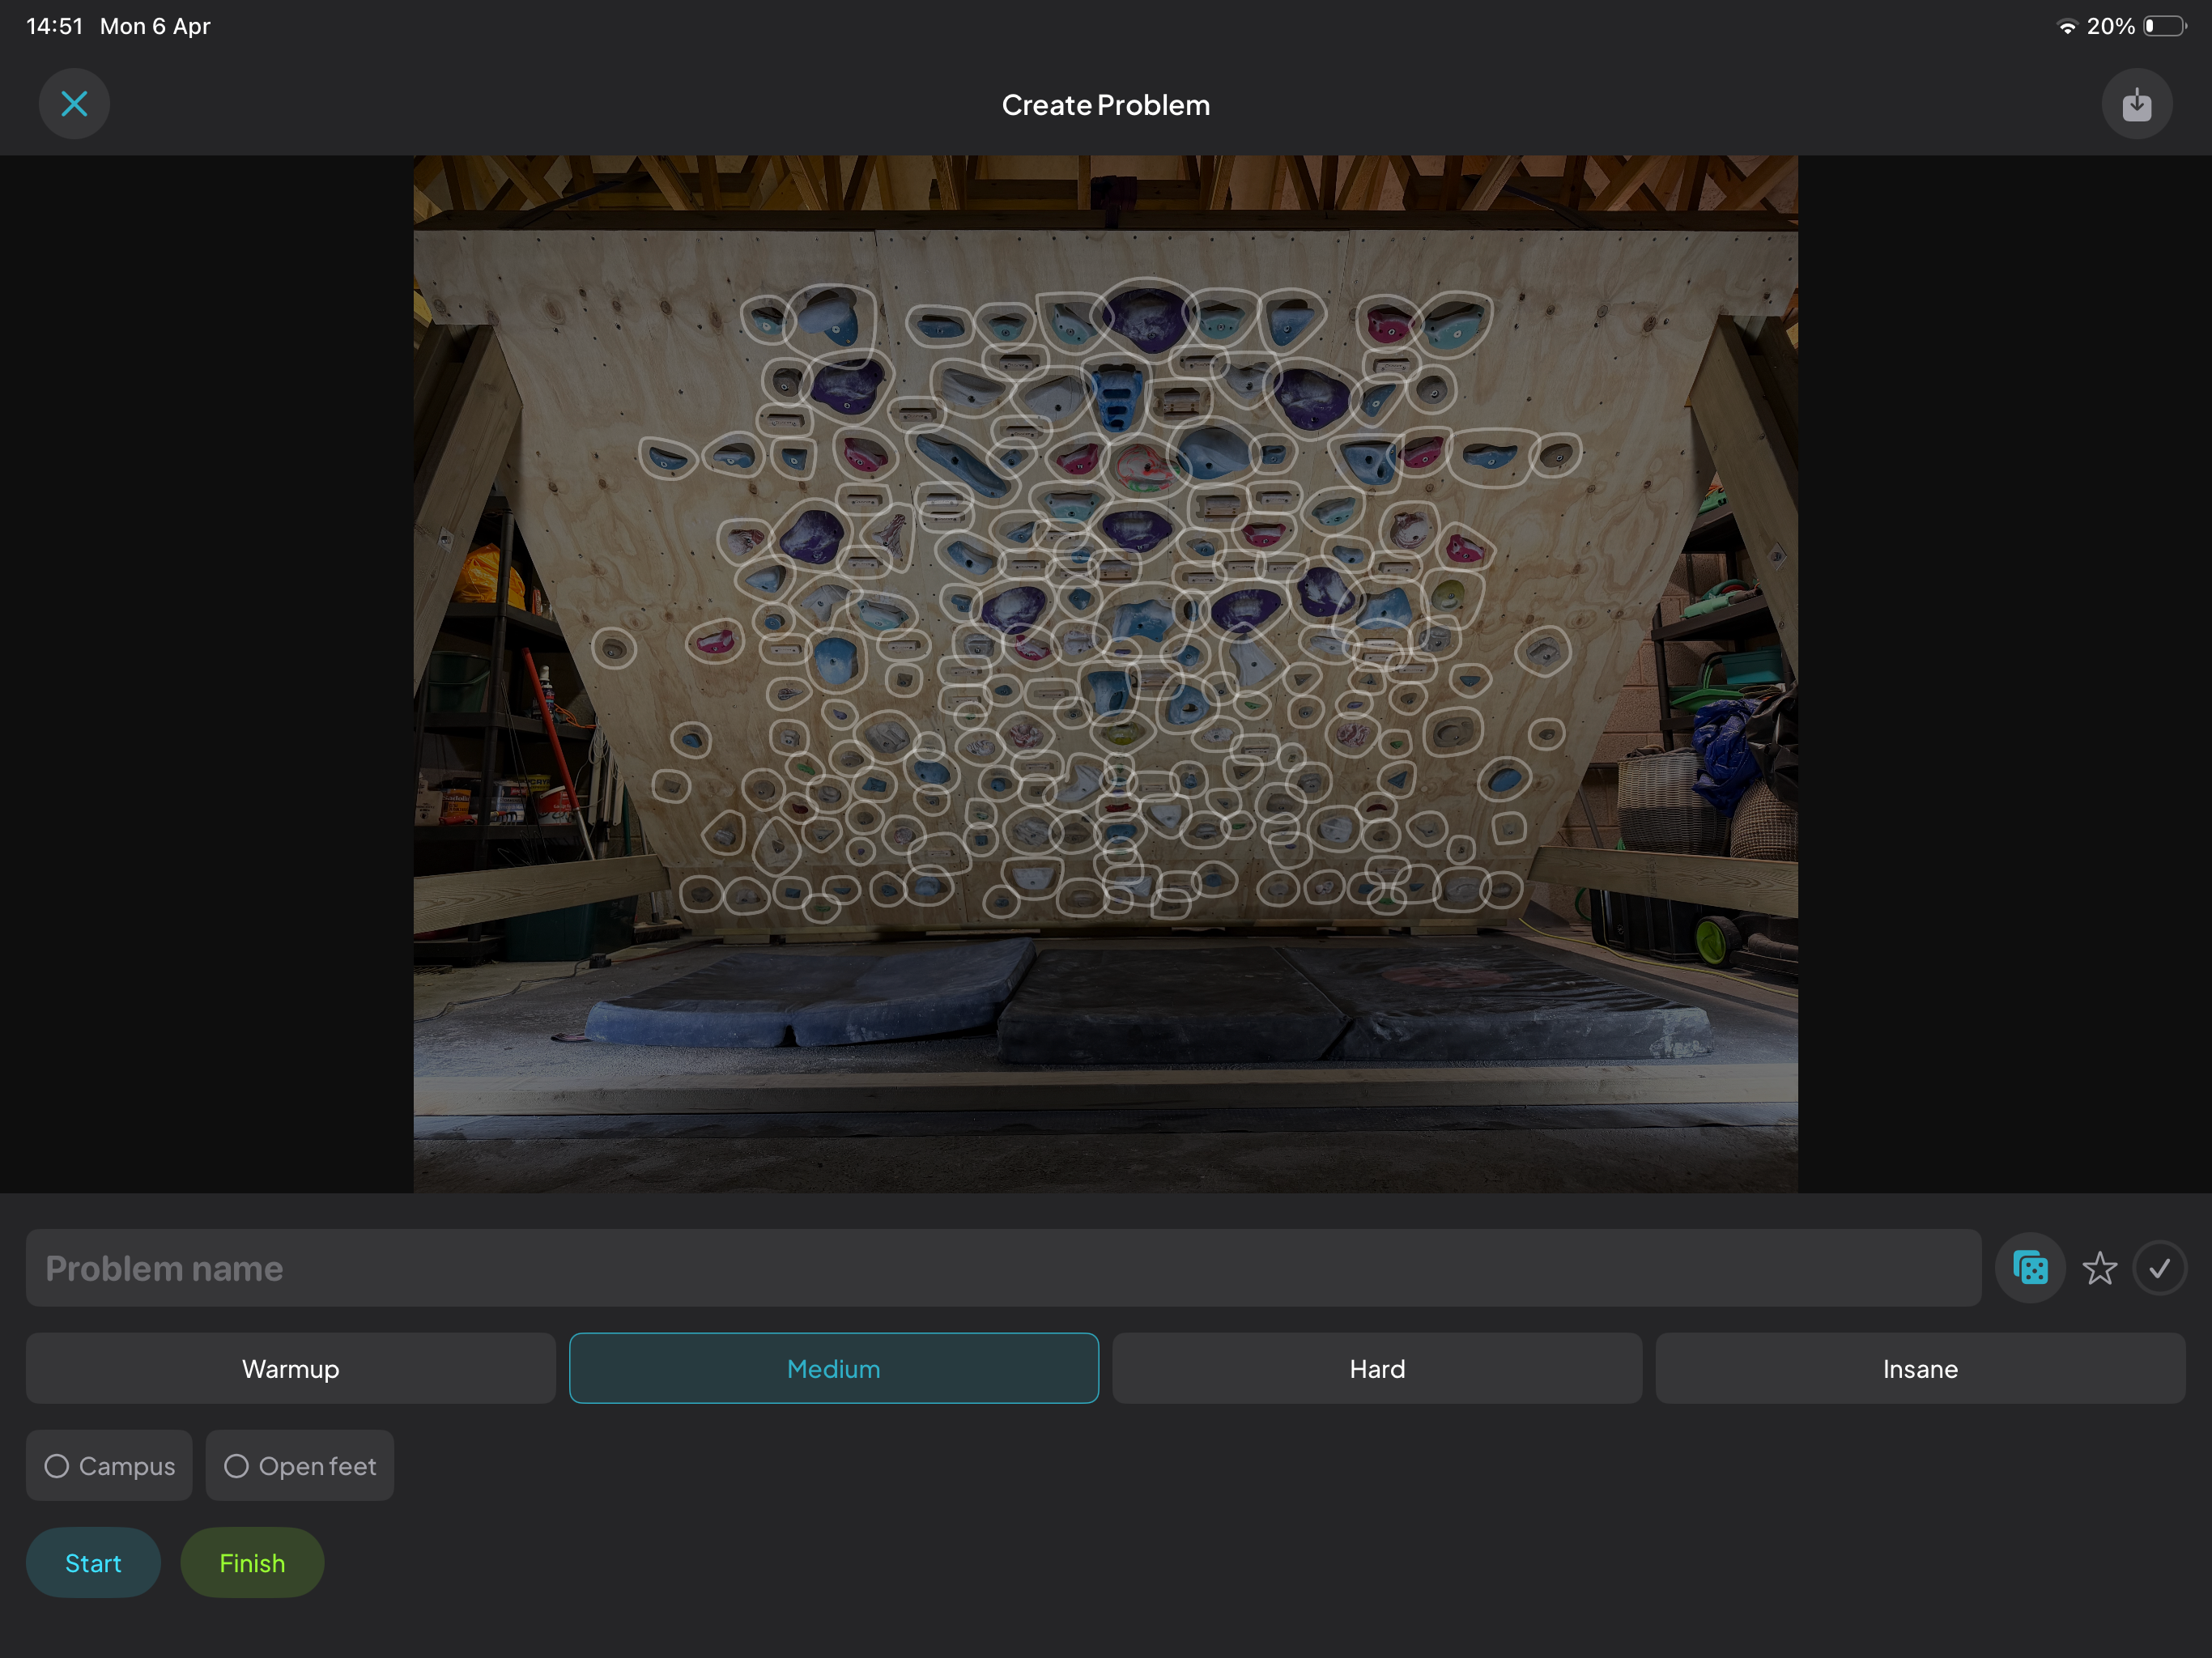This screenshot has height=1658, width=2212.
Task: Mark problem as favorite with the star icon
Action: click(2099, 1268)
